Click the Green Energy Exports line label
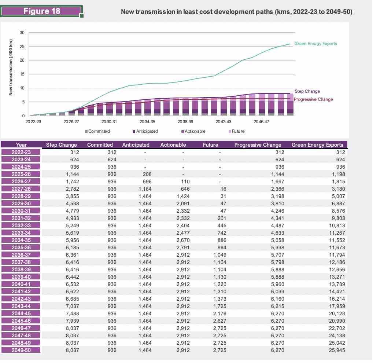The image size is (373, 363). point(315,44)
